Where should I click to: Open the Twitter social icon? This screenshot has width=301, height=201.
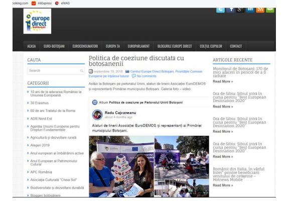(x=220, y=10)
